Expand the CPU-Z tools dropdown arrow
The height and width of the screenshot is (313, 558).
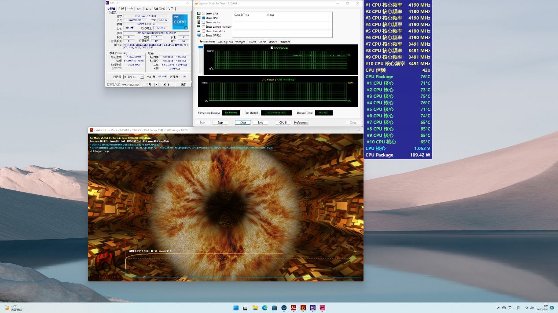coord(155,84)
